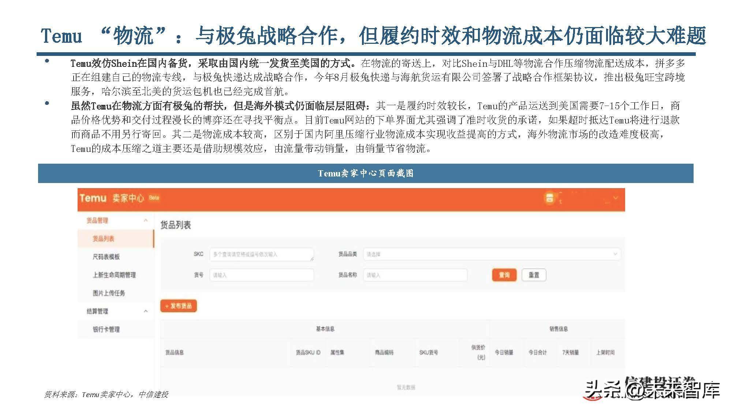Click the store avatar icon in the orange header
732x411 pixels.
click(549, 198)
